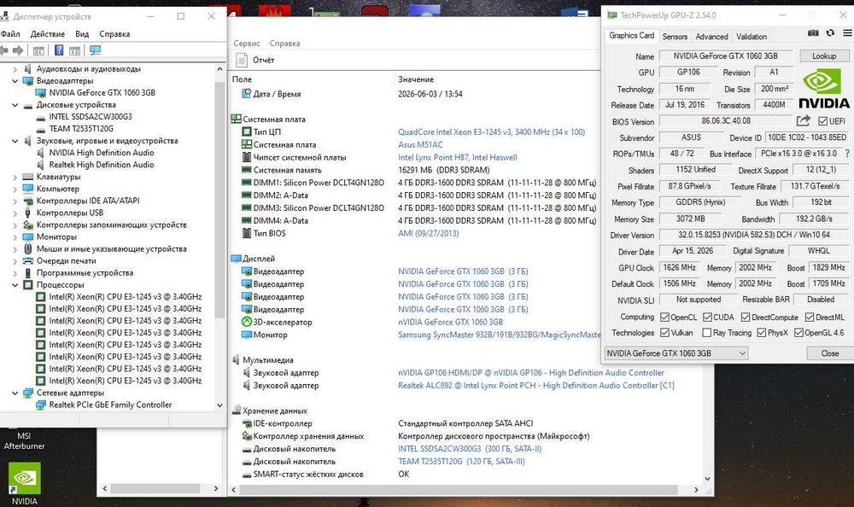Open the Realtek ALC892 audio controller link
The height and width of the screenshot is (507, 854).
536,385
